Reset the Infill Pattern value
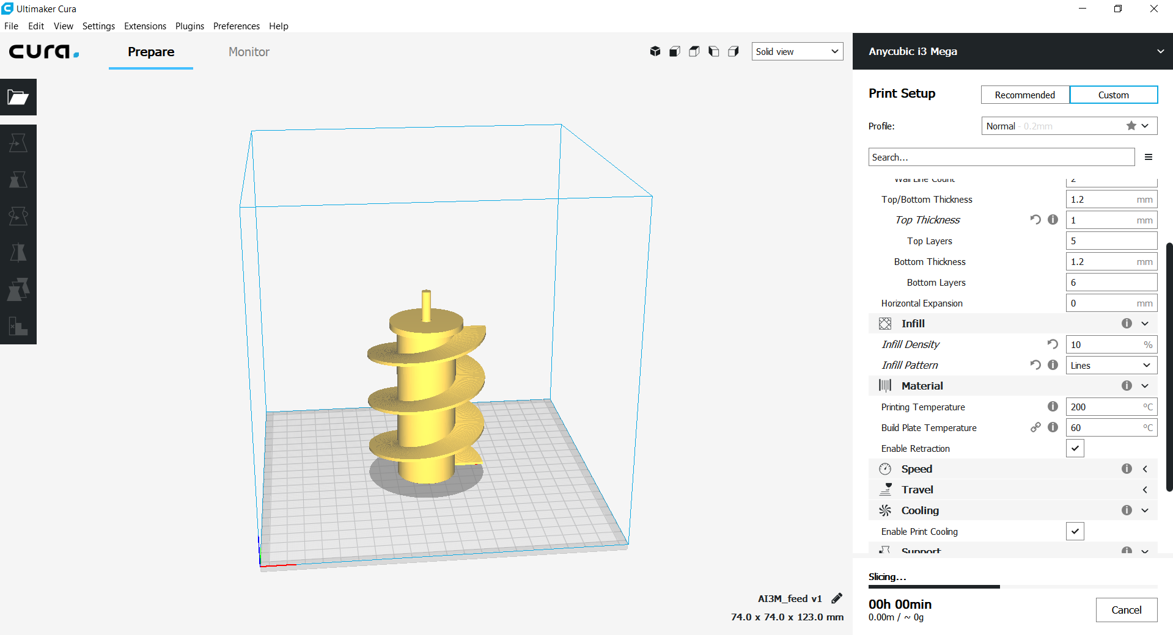The height and width of the screenshot is (635, 1173). 1035,365
